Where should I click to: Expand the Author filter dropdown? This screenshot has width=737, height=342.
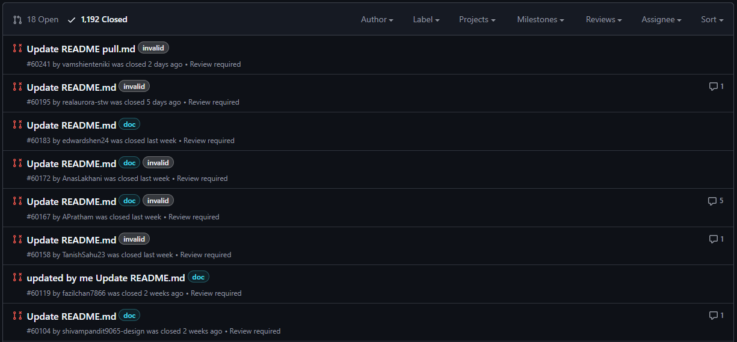pyautogui.click(x=377, y=20)
